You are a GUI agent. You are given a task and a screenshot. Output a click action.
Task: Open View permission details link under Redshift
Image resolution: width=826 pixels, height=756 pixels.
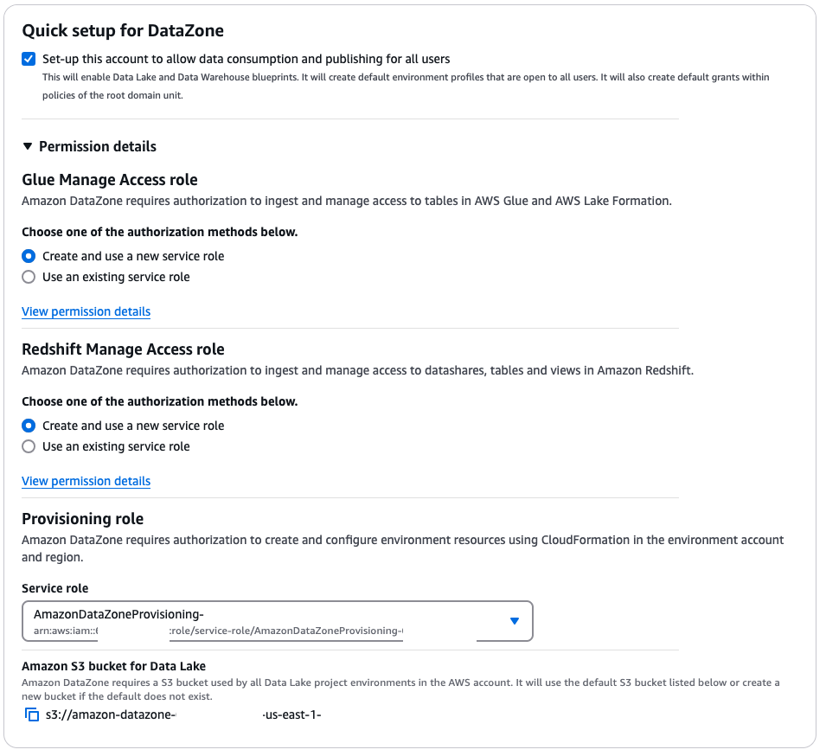click(86, 481)
